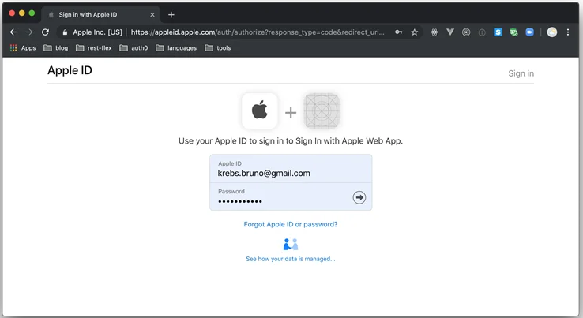Click the Apple ID email field
Image resolution: width=583 pixels, height=318 pixels.
(x=291, y=169)
